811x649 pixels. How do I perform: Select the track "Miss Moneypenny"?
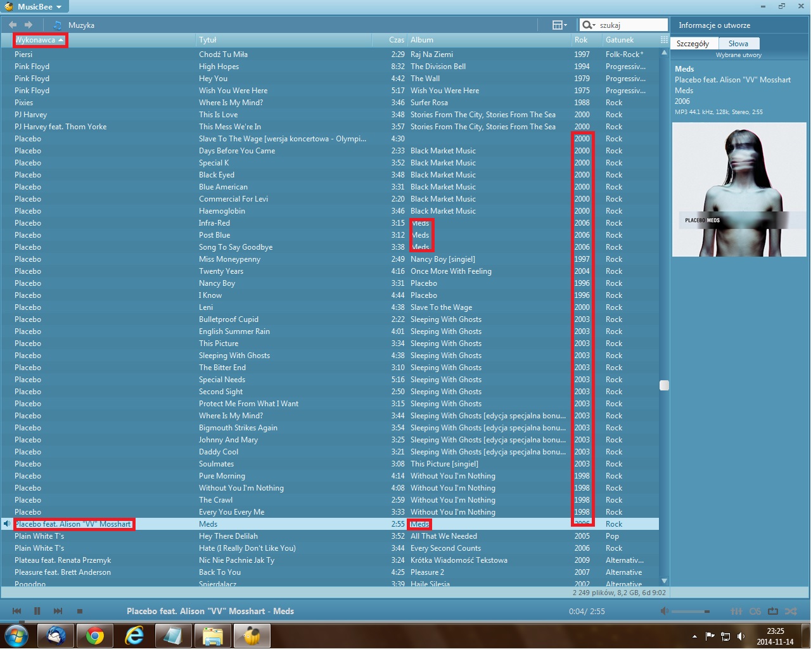tap(229, 259)
